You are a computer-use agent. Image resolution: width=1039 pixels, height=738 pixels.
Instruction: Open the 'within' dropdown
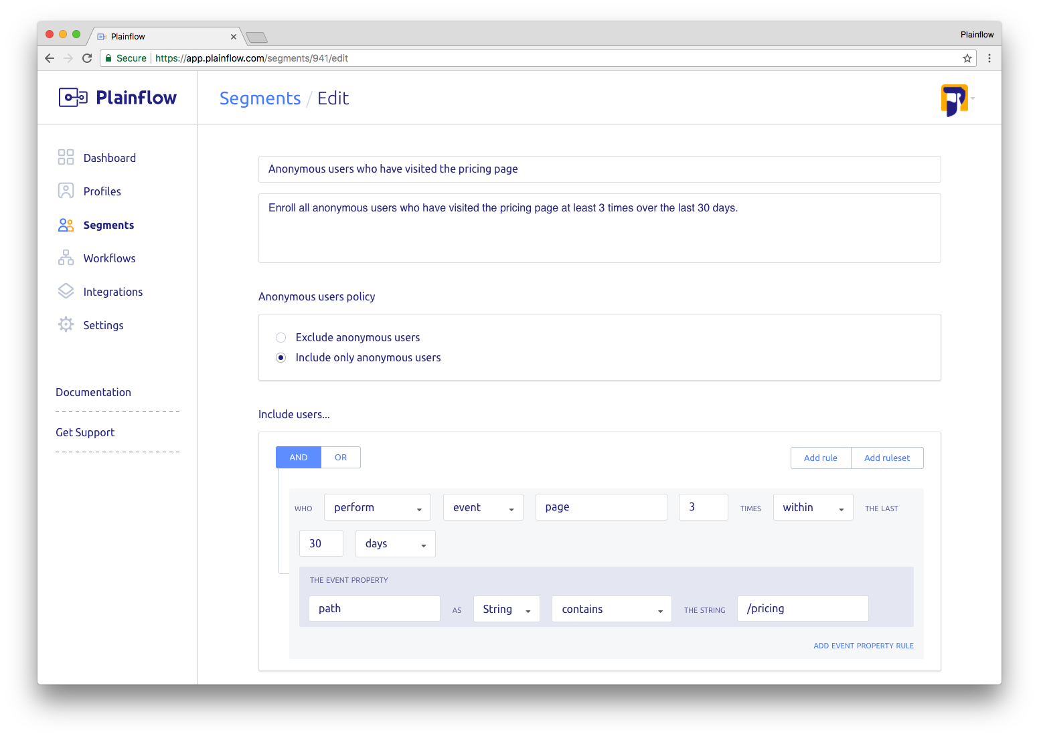[813, 507]
